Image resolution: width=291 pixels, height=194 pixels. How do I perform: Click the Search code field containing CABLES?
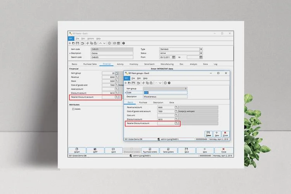click(112, 57)
